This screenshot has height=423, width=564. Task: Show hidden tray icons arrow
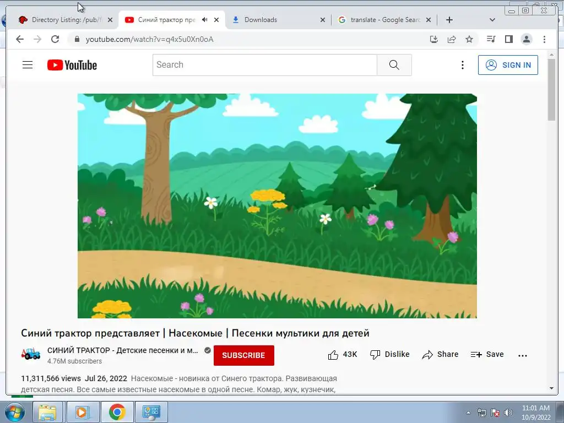pyautogui.click(x=468, y=413)
